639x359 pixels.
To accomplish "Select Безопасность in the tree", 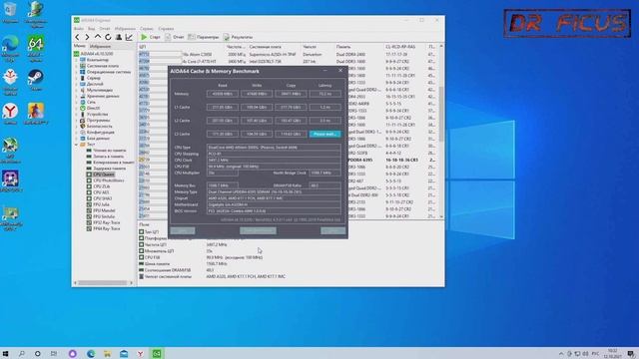I will 99,127.
